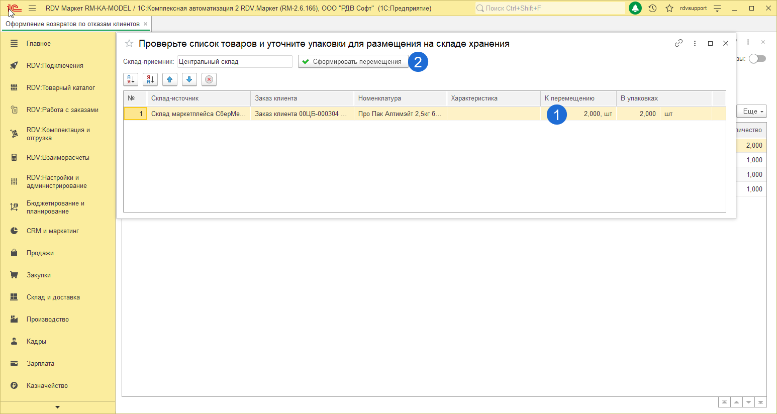
Task: Sort by В упаковках column header
Action: 664,98
